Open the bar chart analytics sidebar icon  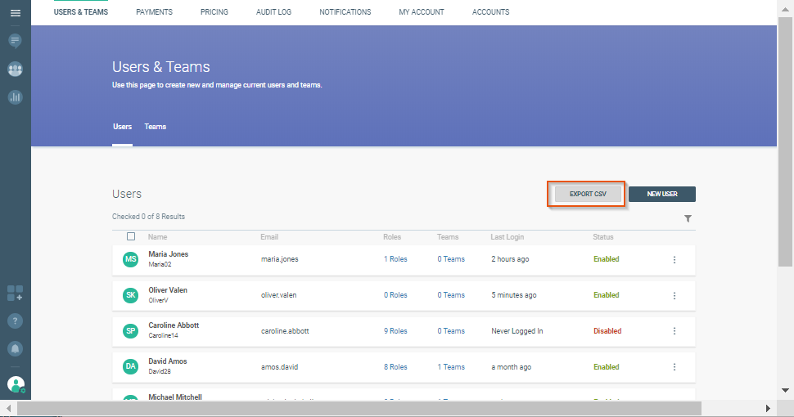point(15,97)
